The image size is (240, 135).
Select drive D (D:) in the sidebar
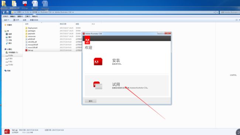11,55
